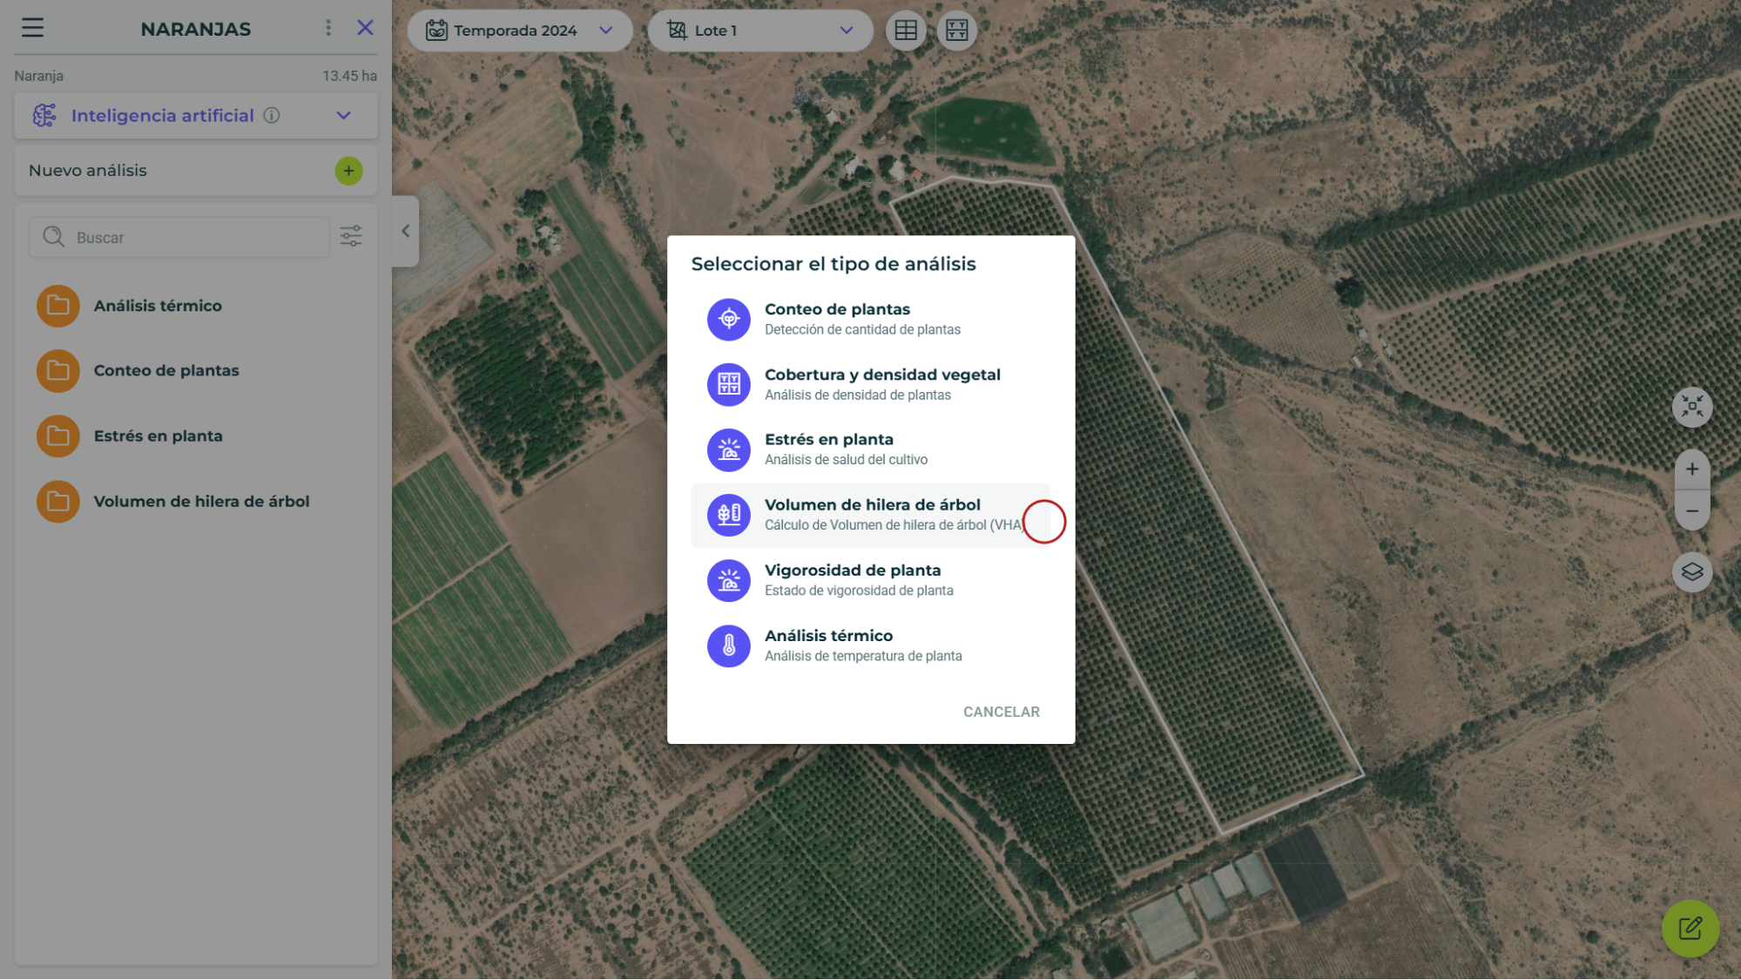
Task: Zoom out on the map
Action: pyautogui.click(x=1691, y=511)
